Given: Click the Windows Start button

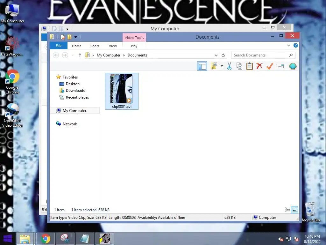Looking at the screenshot, I should pos(8,239).
